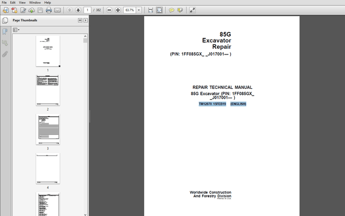The image size is (345, 216).
Task: Open the File menu
Action: (x=4, y=2)
